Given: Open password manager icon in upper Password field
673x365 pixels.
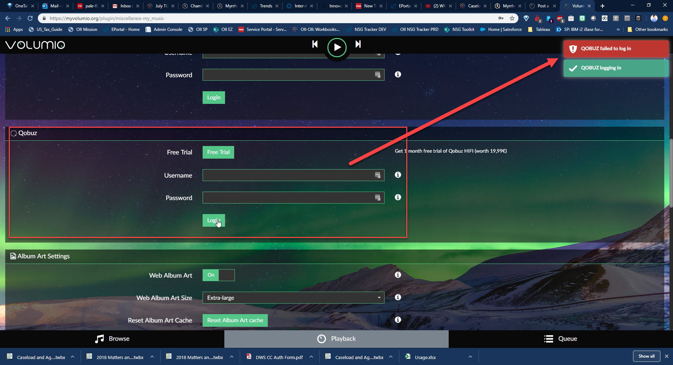Looking at the screenshot, I should tap(378, 75).
